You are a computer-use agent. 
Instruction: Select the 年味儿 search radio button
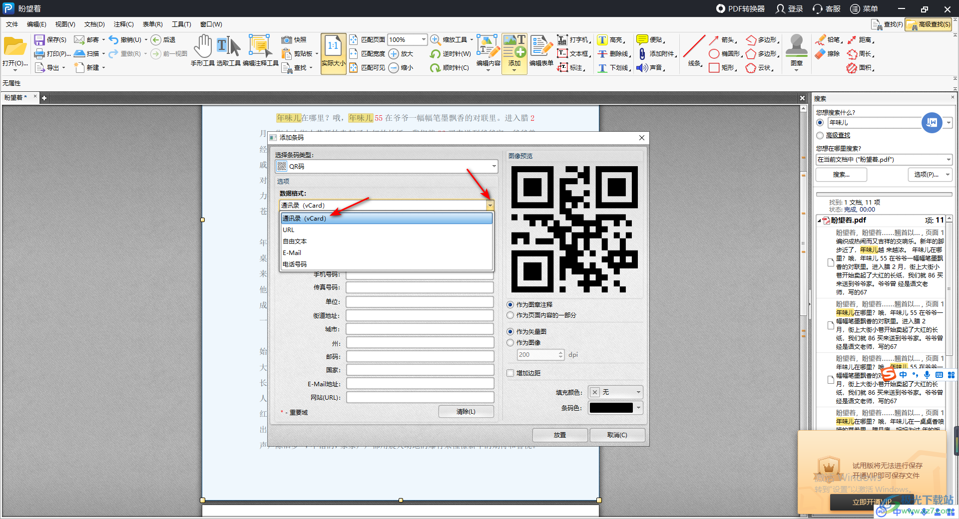[x=820, y=122]
